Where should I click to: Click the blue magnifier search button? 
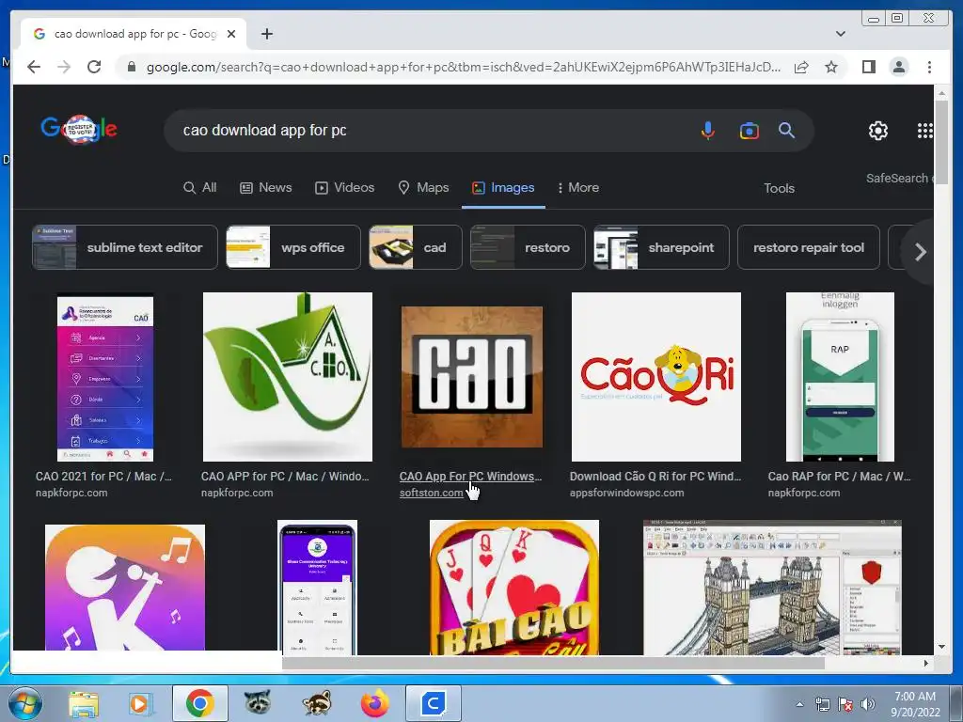[787, 130]
